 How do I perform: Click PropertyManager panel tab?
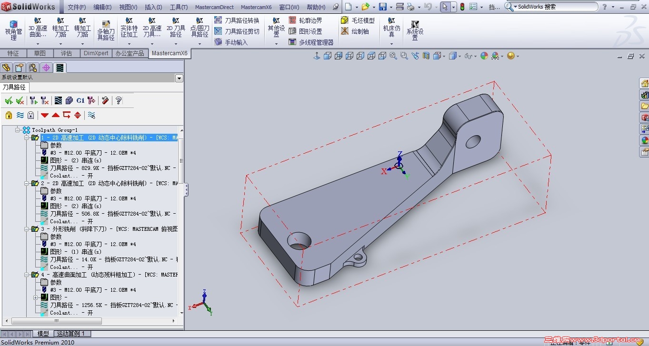coord(20,68)
